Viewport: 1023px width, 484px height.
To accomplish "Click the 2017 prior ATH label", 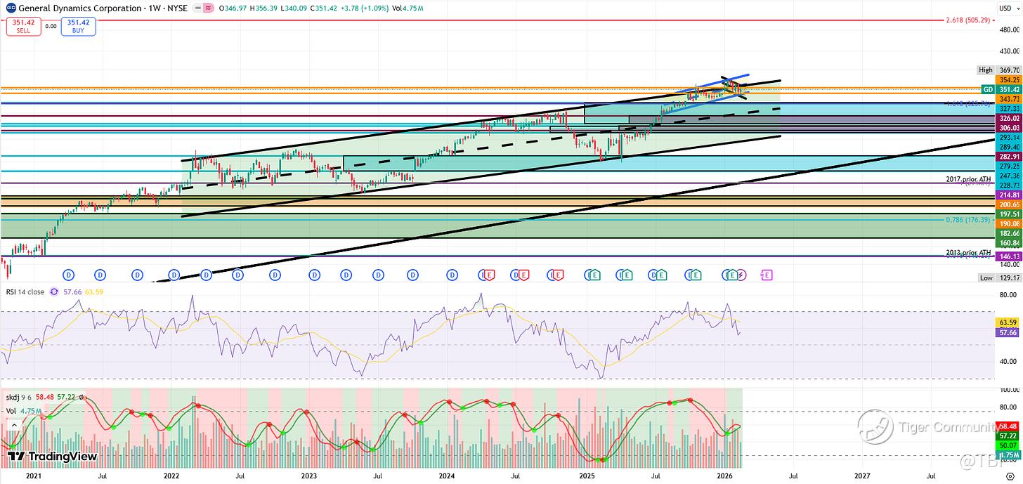I will pos(968,179).
